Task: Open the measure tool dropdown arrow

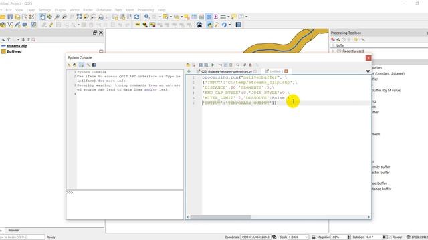Action: click(x=229, y=17)
